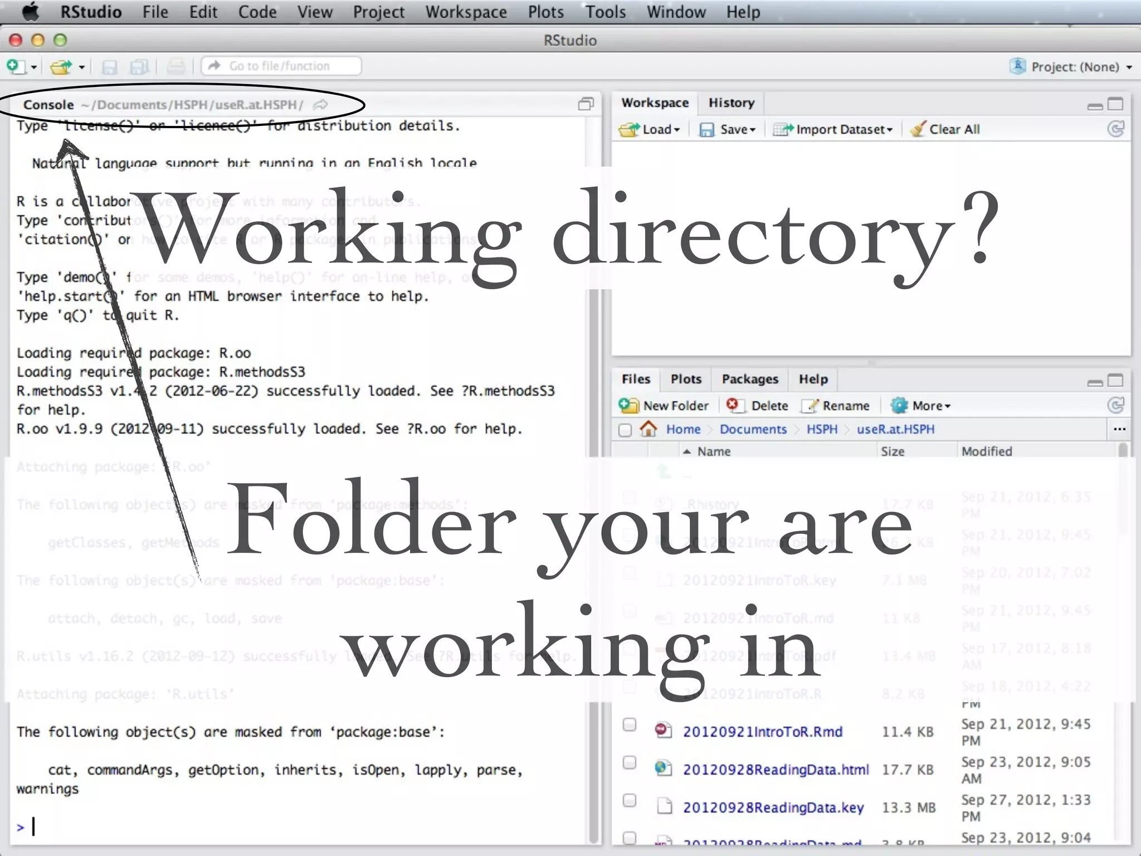Switch to the History tab
This screenshot has width=1141, height=856.
pos(732,103)
